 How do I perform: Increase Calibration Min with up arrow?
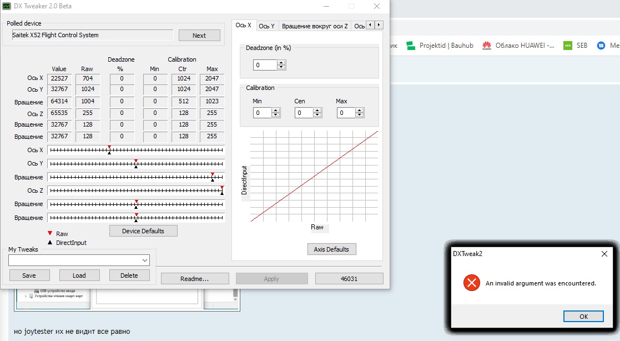tap(276, 111)
